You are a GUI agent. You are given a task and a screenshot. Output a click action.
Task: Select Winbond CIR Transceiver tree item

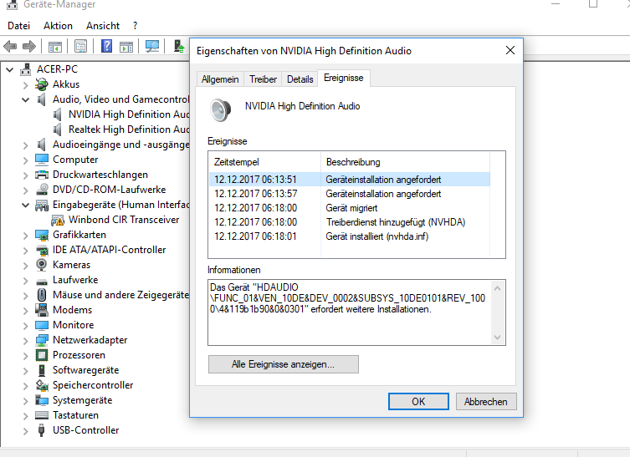point(124,220)
